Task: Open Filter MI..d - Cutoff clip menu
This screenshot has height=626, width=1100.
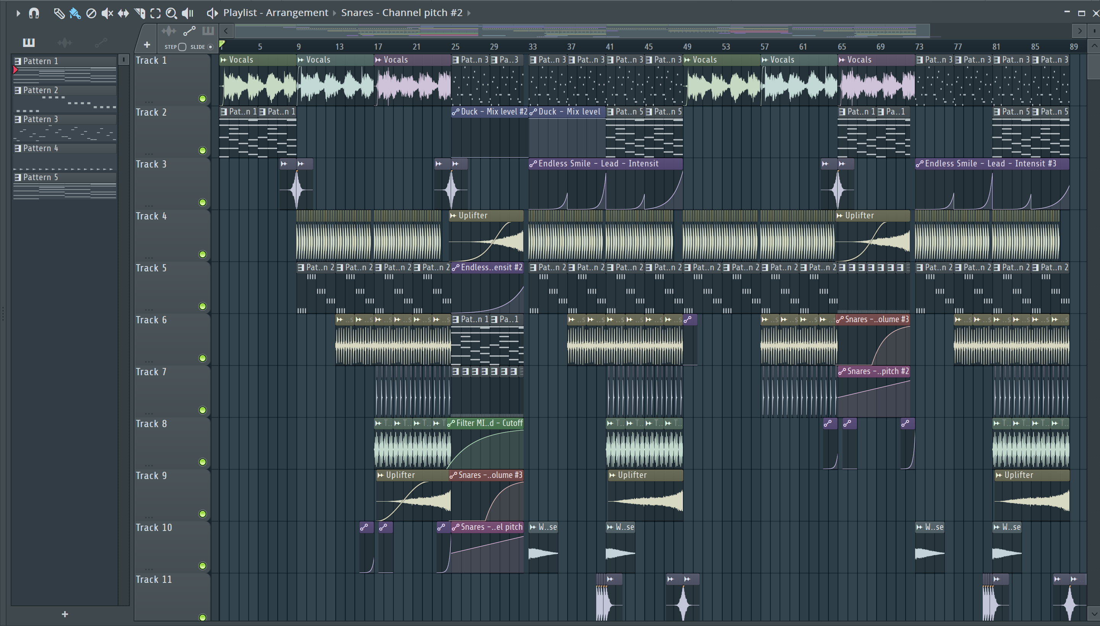Action: (451, 423)
